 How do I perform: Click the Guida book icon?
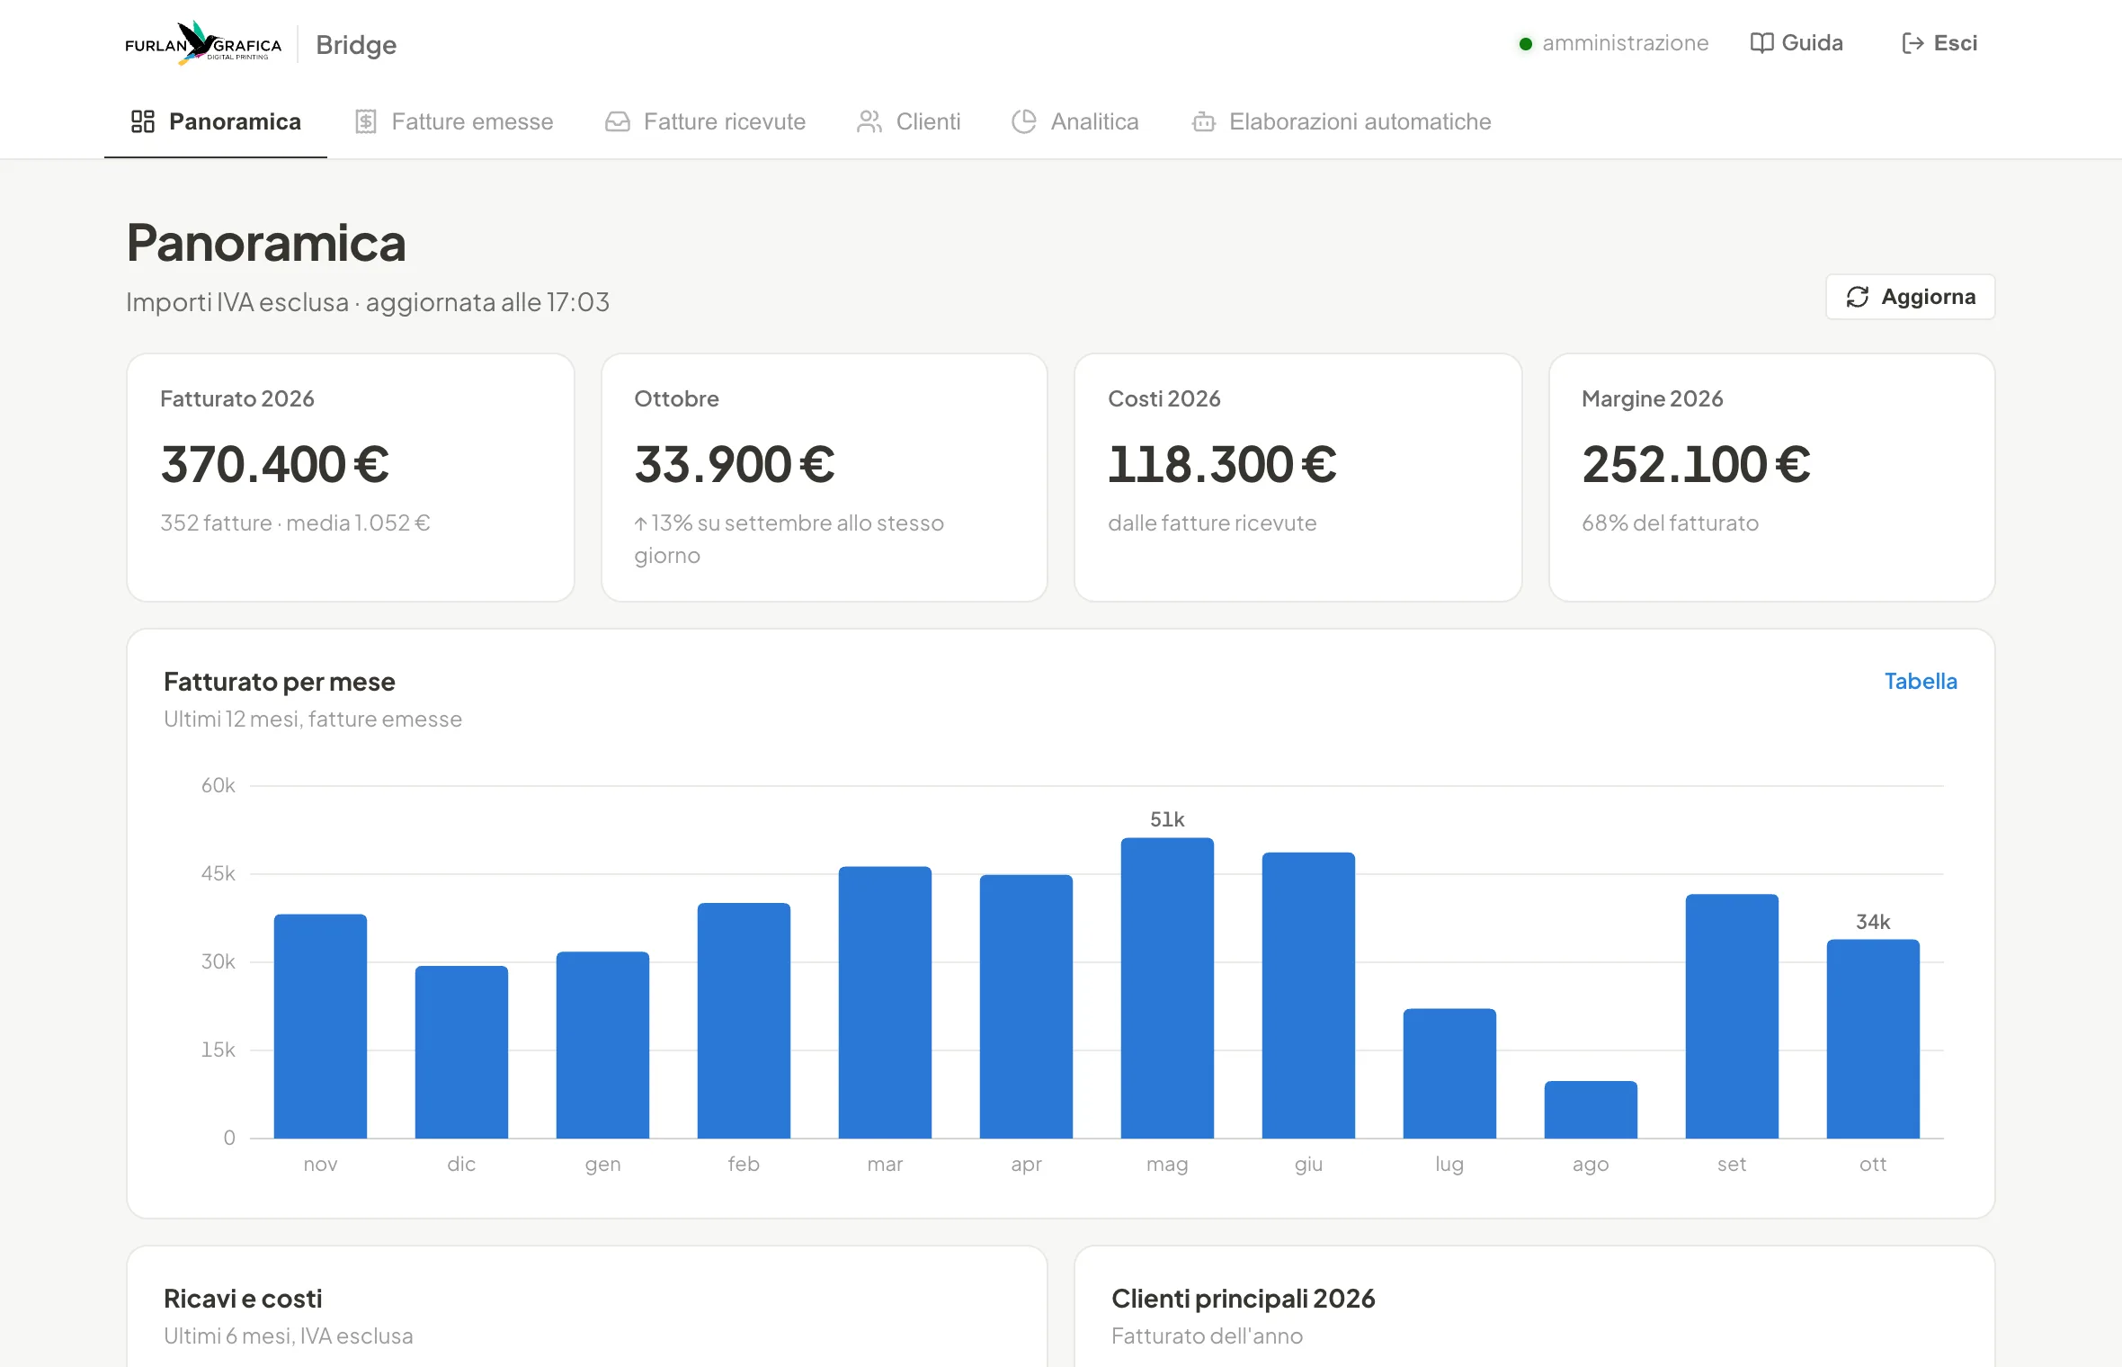(1762, 43)
